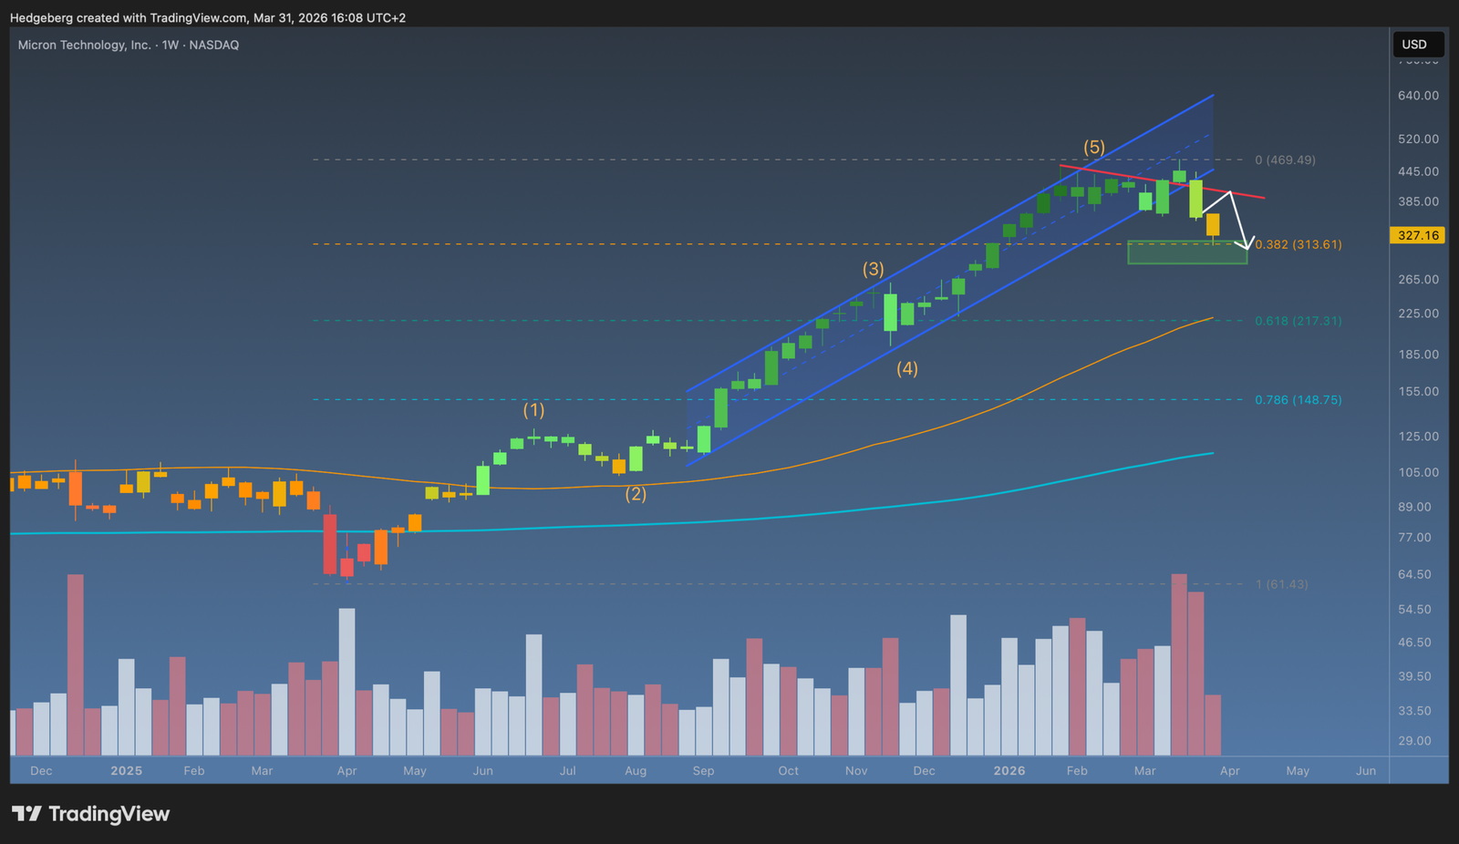The image size is (1459, 844).
Task: Click the 0.618 (217.31) Fibonacci label
Action: coord(1298,321)
